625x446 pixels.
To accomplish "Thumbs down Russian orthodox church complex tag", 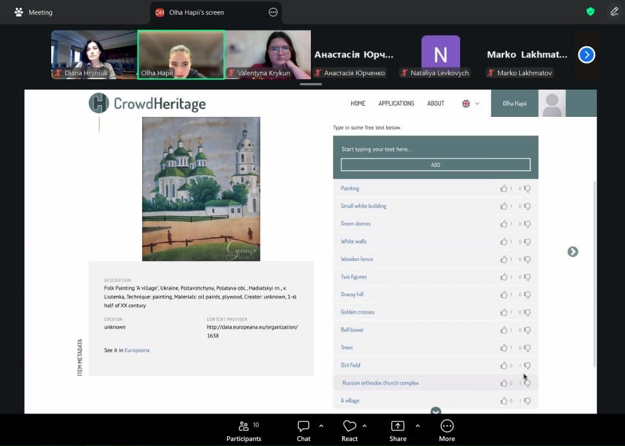I will point(527,383).
